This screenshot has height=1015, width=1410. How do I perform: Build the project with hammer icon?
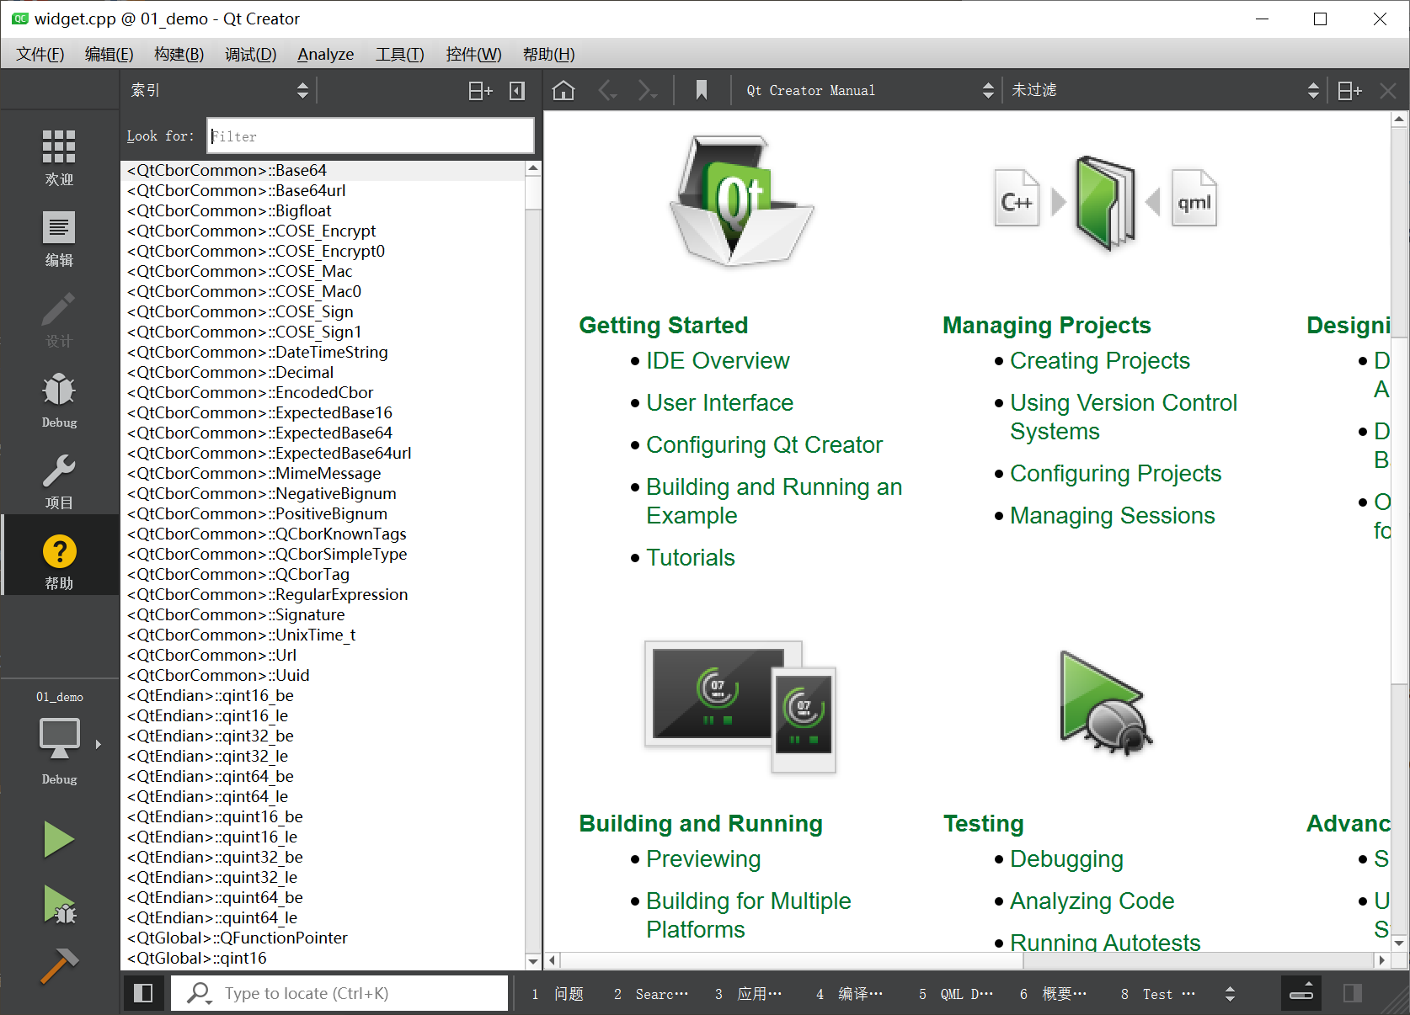coord(59,966)
